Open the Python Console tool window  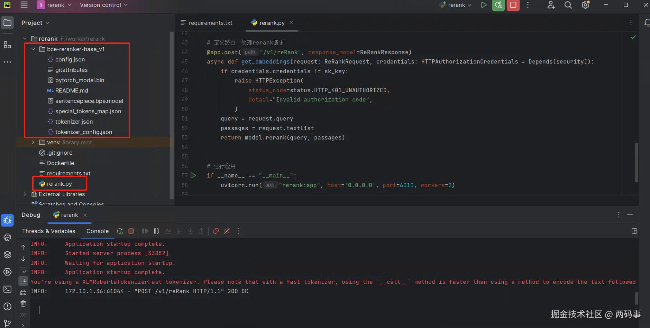click(x=7, y=238)
